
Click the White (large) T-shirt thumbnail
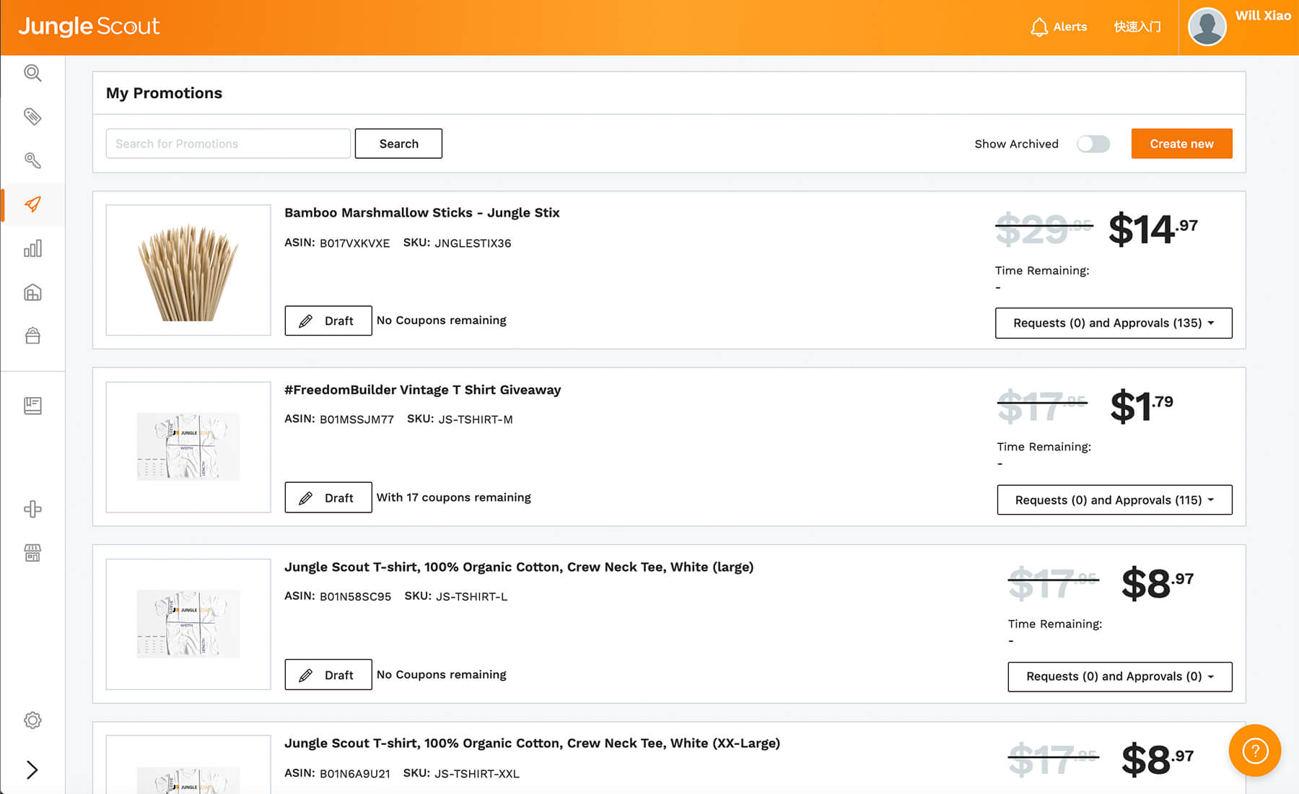click(188, 624)
